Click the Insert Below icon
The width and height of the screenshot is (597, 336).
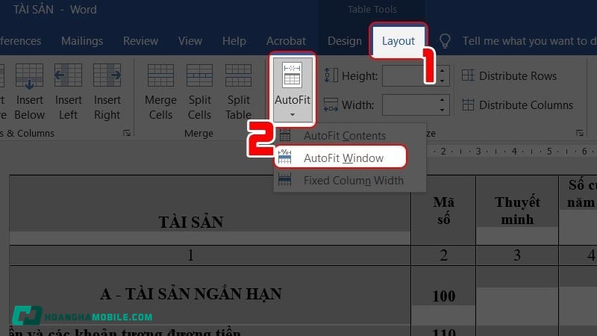point(29,76)
